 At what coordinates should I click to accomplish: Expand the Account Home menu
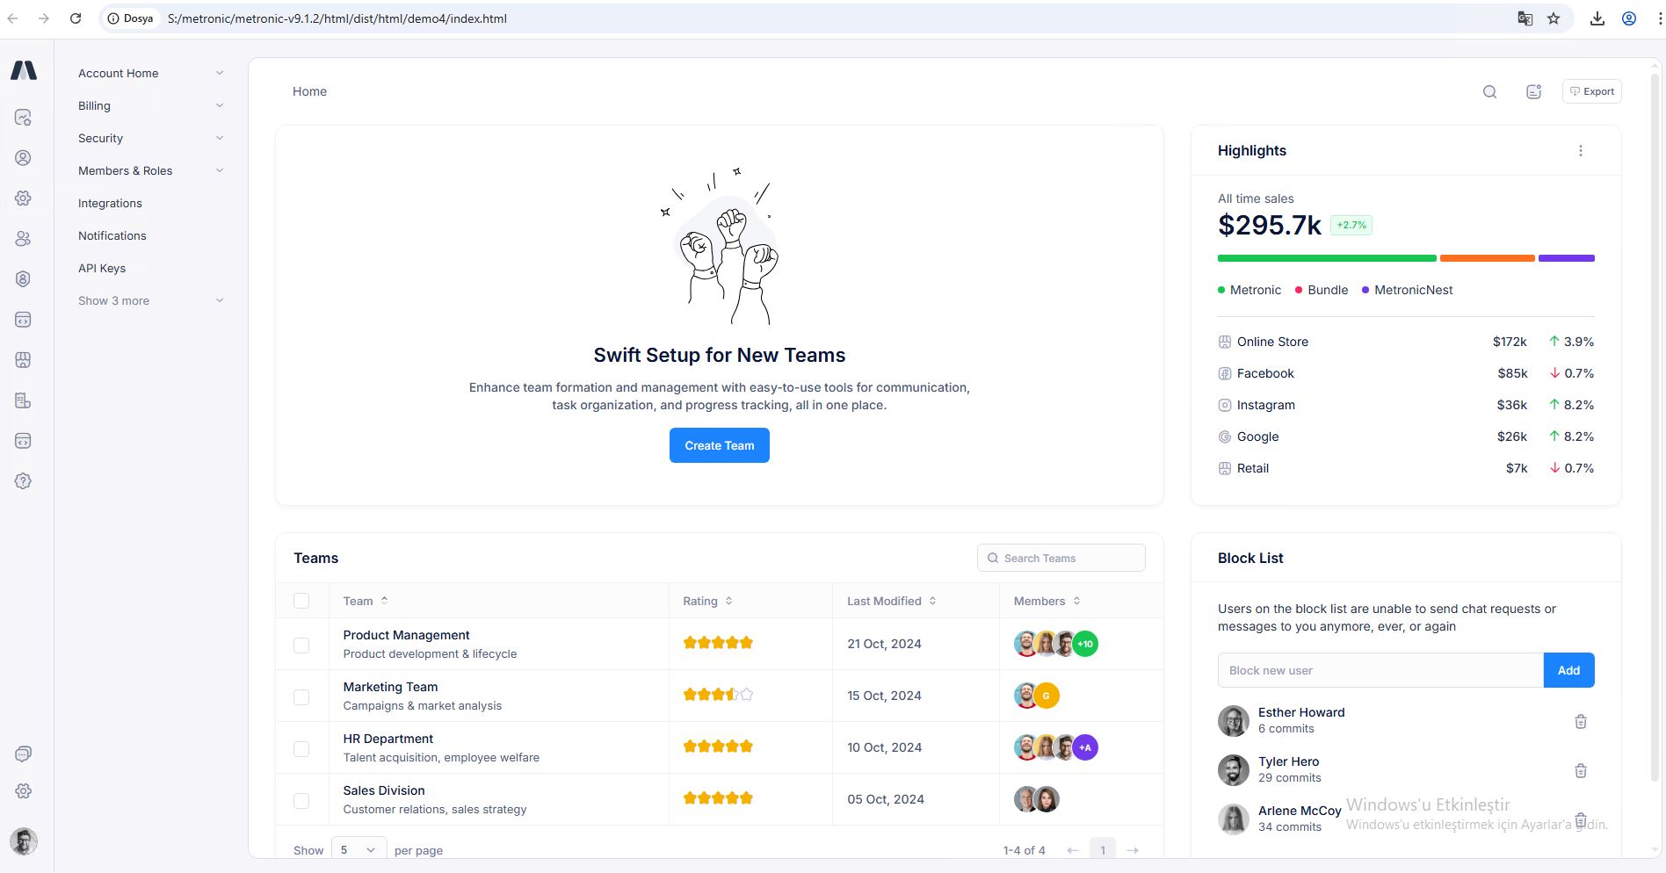coord(149,73)
